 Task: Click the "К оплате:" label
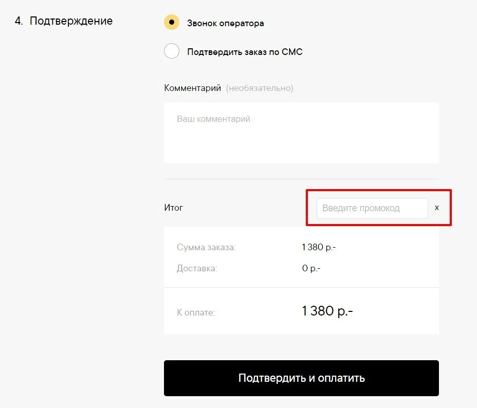tap(196, 312)
